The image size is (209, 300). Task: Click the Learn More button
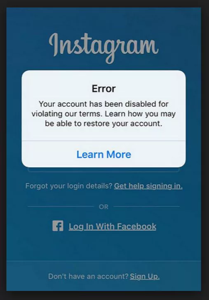103,154
